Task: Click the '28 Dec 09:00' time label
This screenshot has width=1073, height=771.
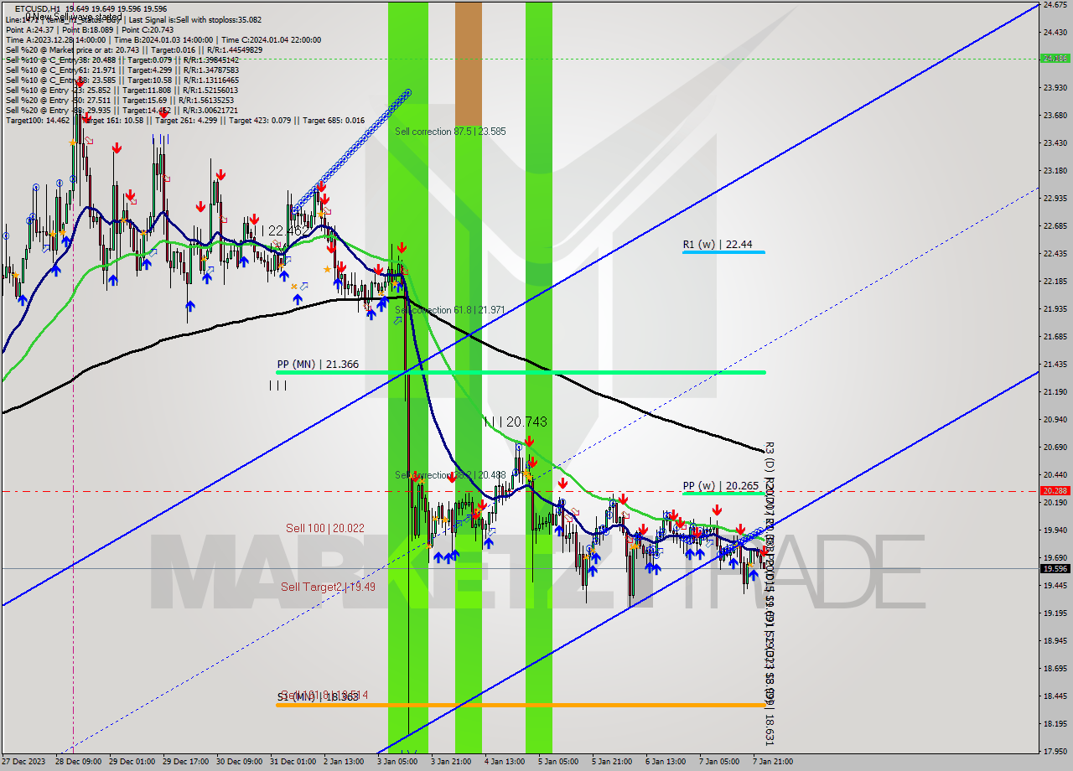Action: (79, 762)
